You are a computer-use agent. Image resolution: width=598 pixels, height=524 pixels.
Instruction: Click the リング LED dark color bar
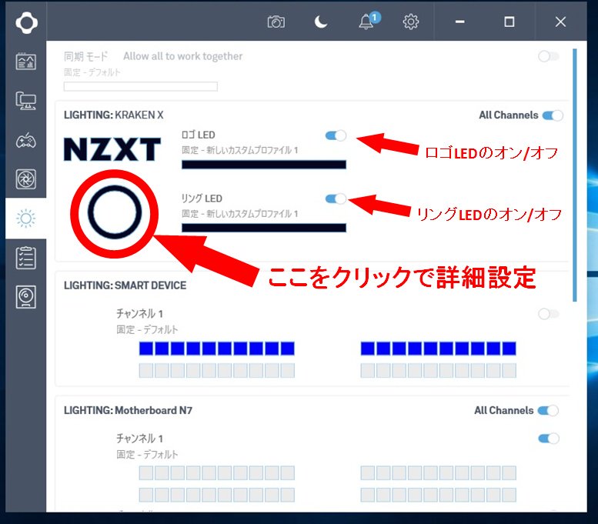(264, 228)
